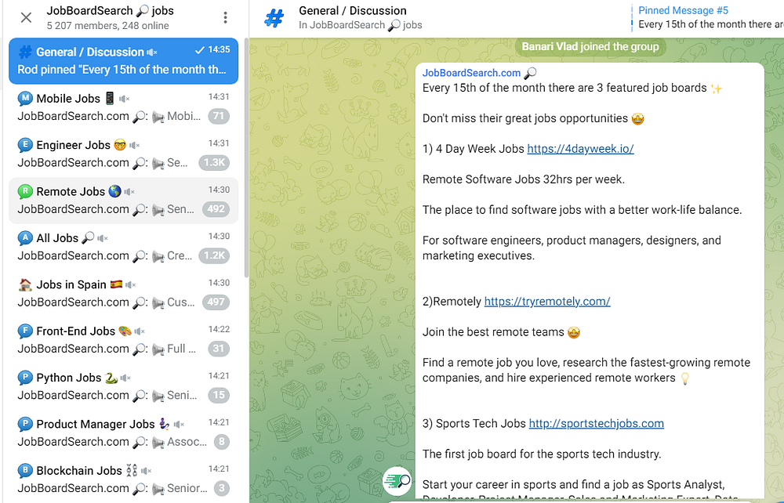Click the 3 unread badge on Blockchain Jobs
The height and width of the screenshot is (503, 784).
pyautogui.click(x=222, y=488)
